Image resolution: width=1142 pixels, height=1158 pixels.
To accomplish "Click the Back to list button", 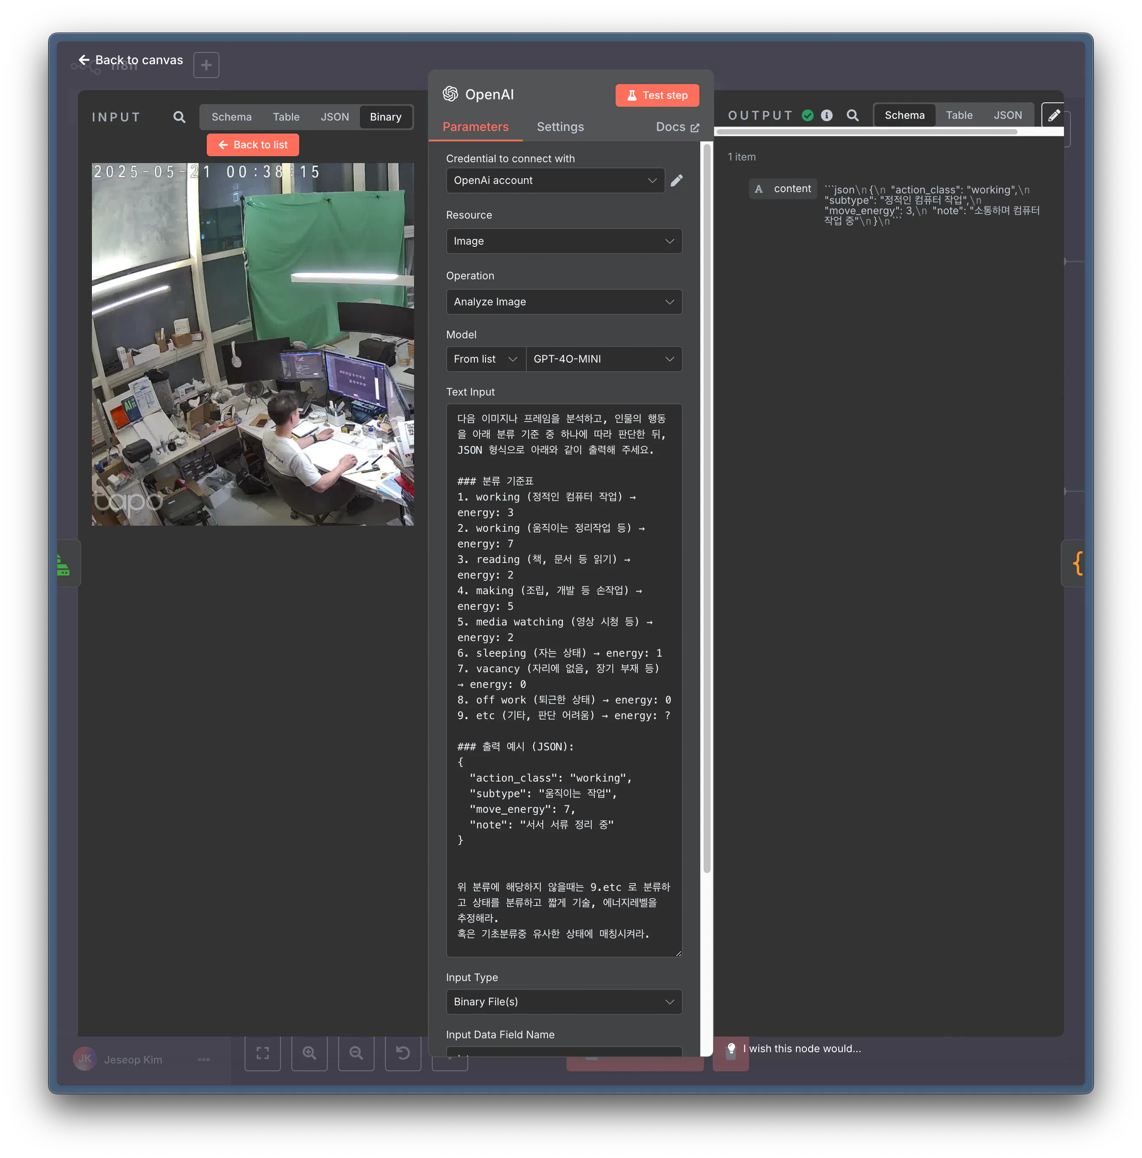I will (253, 145).
